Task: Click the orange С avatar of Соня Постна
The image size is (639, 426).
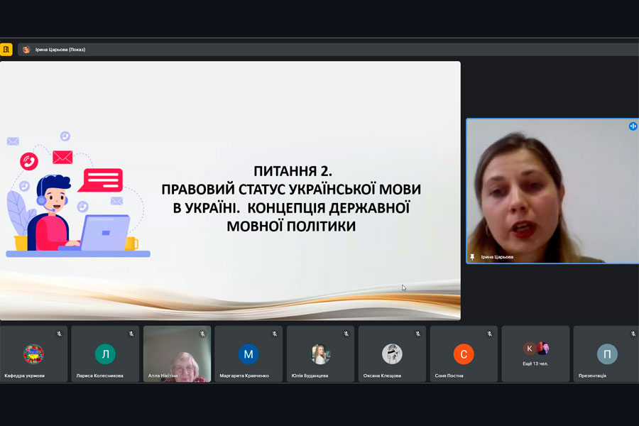Action: pos(464,354)
